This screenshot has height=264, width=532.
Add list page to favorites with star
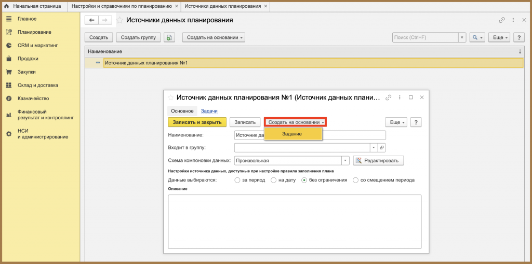pos(120,20)
